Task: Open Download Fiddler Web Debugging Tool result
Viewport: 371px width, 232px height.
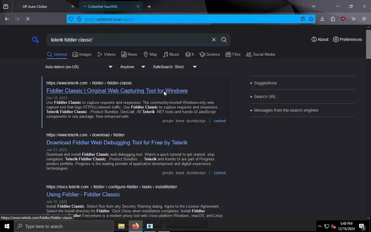Action: (117, 142)
